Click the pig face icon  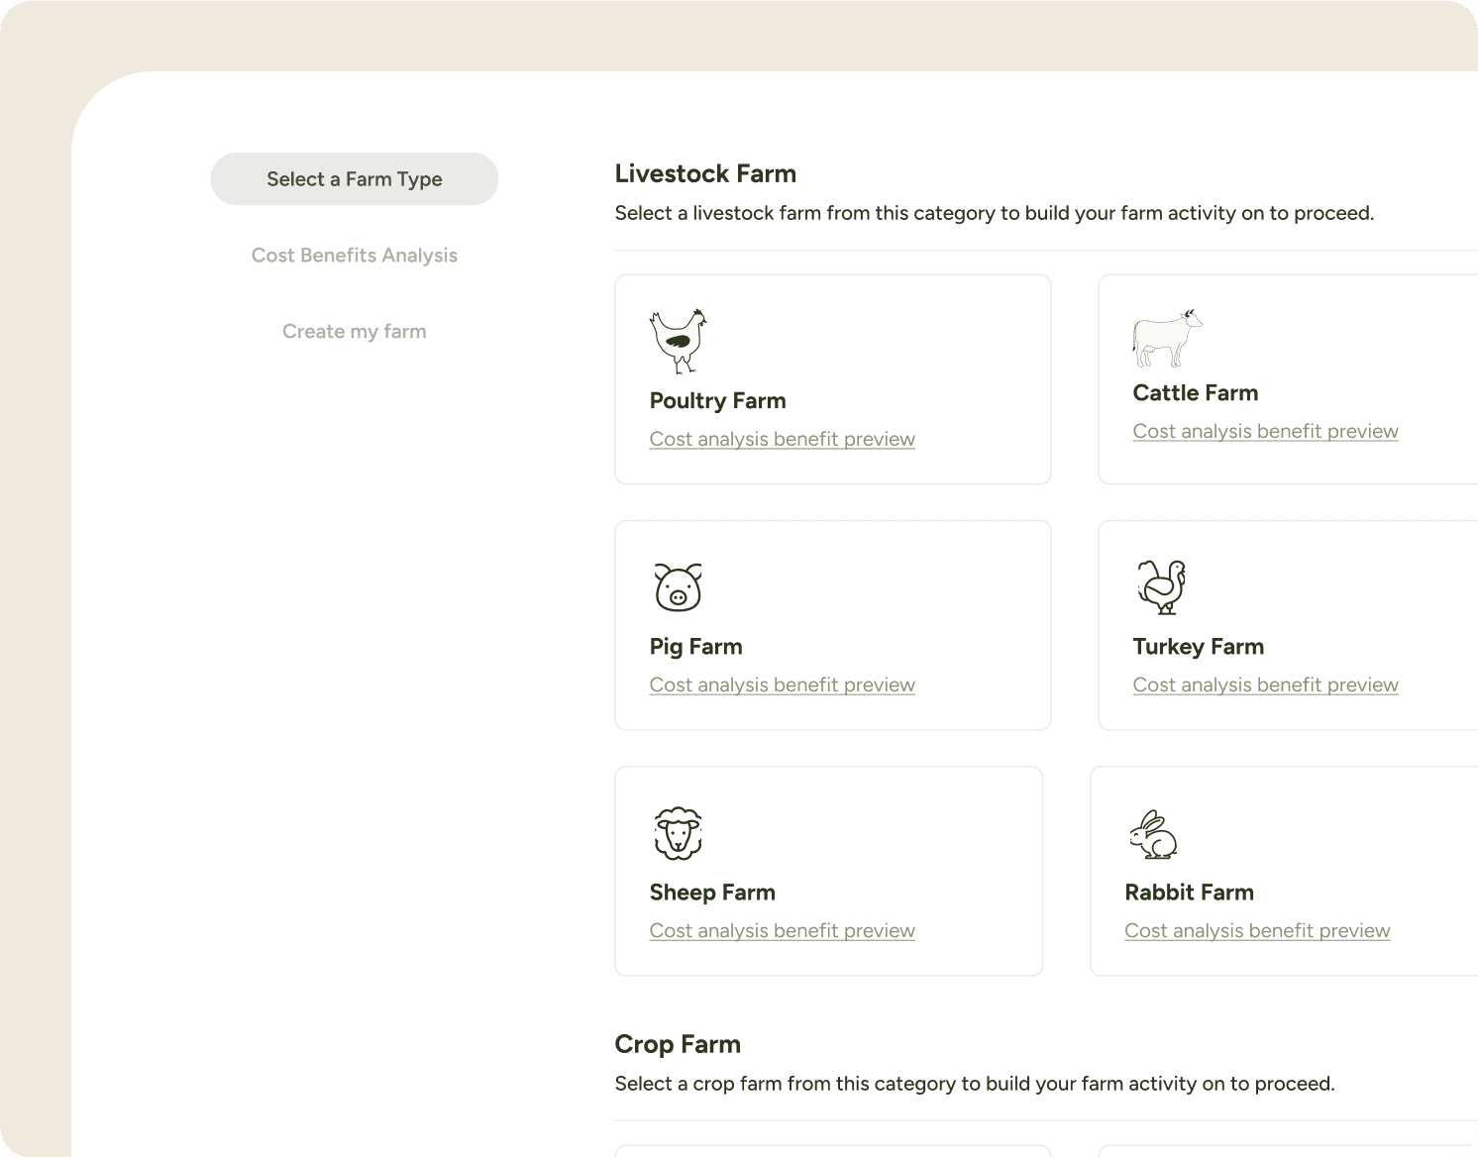(679, 586)
